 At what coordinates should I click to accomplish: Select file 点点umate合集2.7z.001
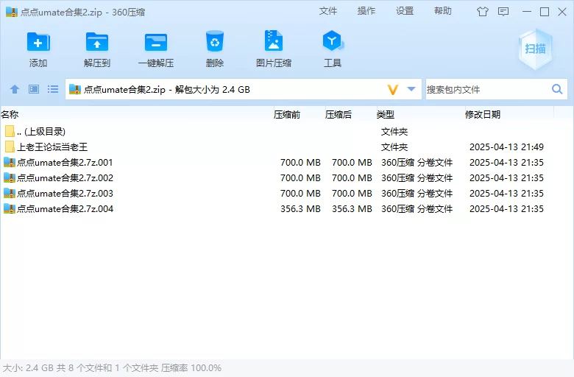(278, 162)
